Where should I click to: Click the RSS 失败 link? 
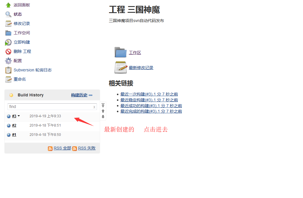point(86,148)
